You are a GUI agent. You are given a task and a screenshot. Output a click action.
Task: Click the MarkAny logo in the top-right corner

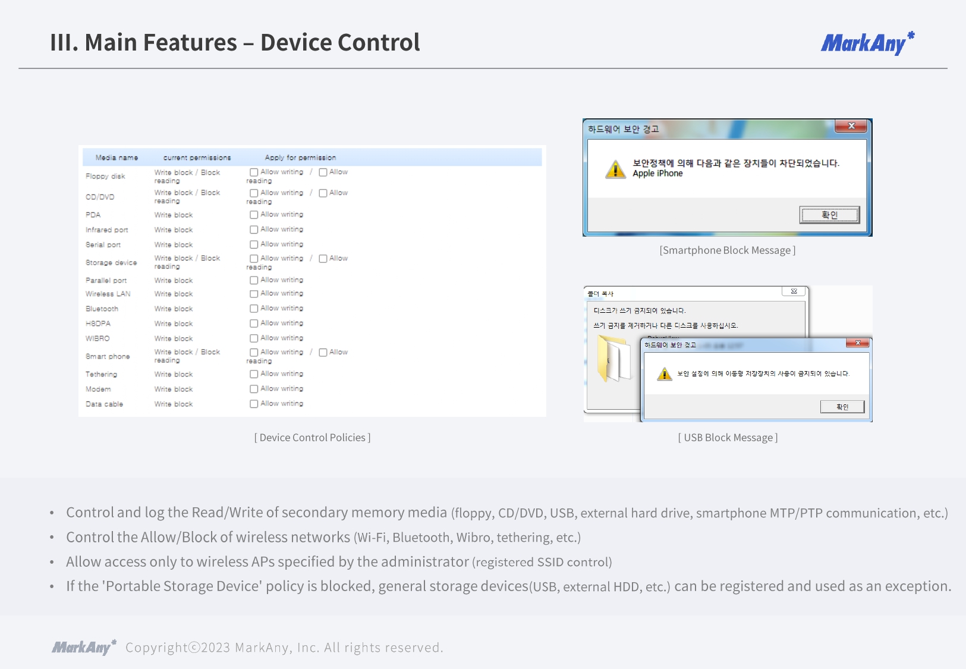[867, 43]
